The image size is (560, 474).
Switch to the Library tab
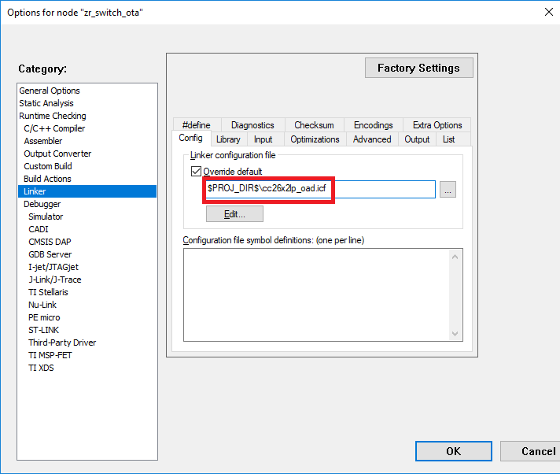click(x=228, y=139)
